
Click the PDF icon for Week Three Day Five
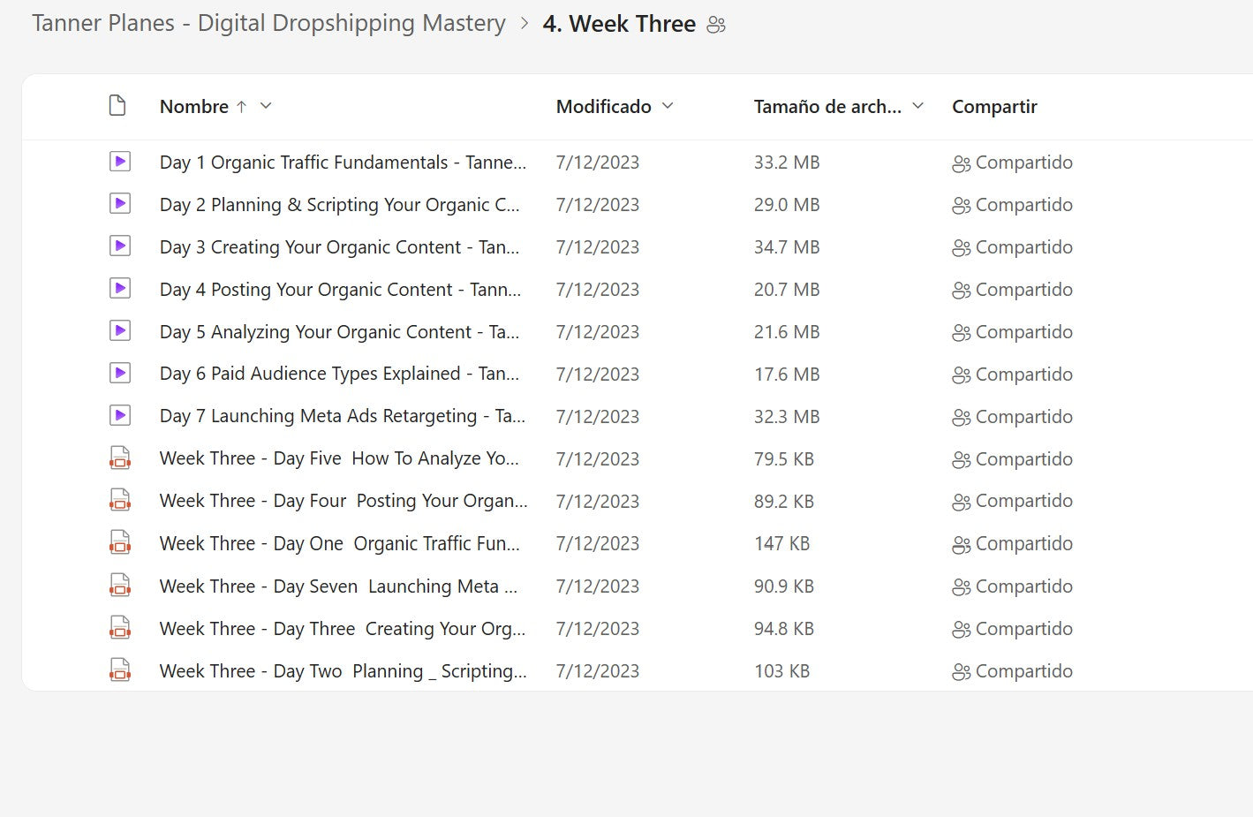point(120,458)
